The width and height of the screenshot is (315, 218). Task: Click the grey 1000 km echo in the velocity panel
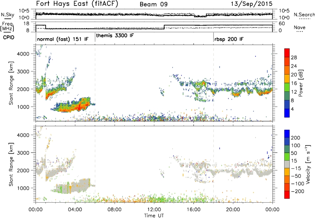pos(73,186)
